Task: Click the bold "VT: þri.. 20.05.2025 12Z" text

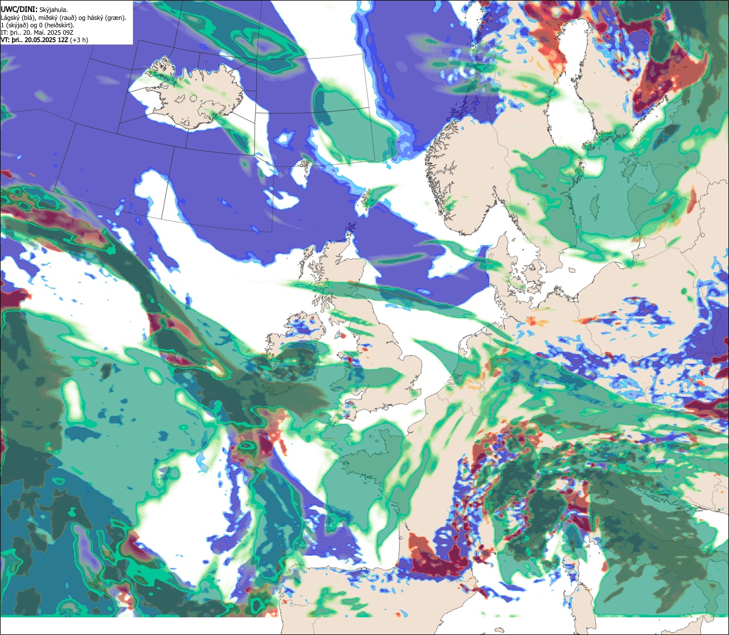Action: pos(34,40)
